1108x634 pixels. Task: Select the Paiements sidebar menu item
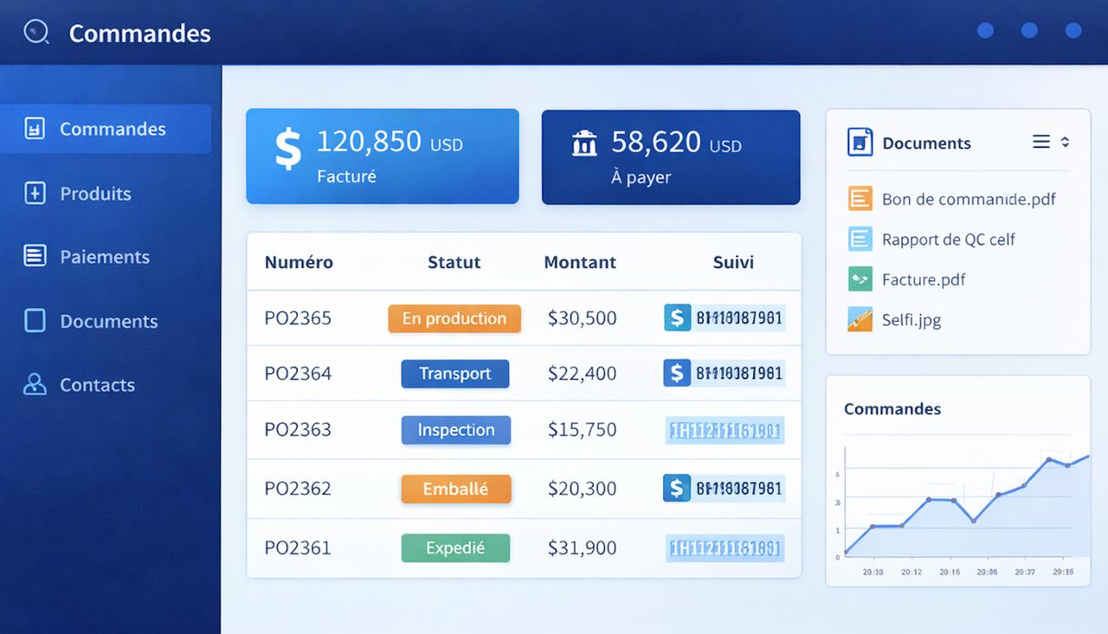click(104, 257)
